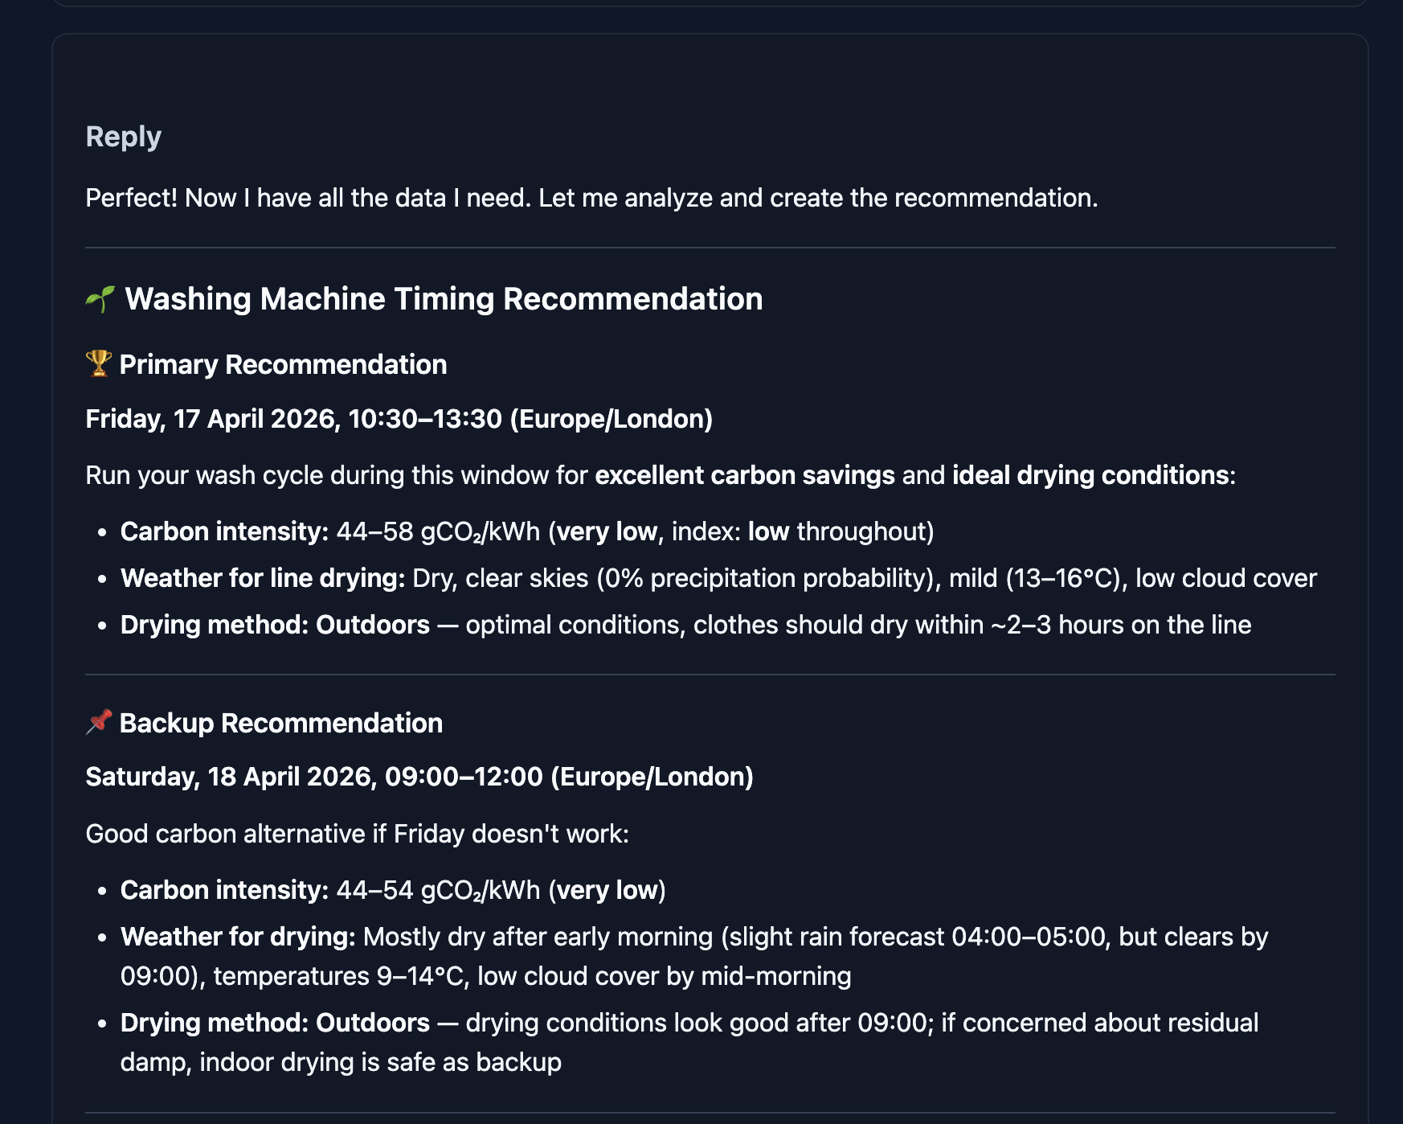Click the drying method bullet mentioning ~2–3 hours
This screenshot has width=1403, height=1124.
[685, 626]
